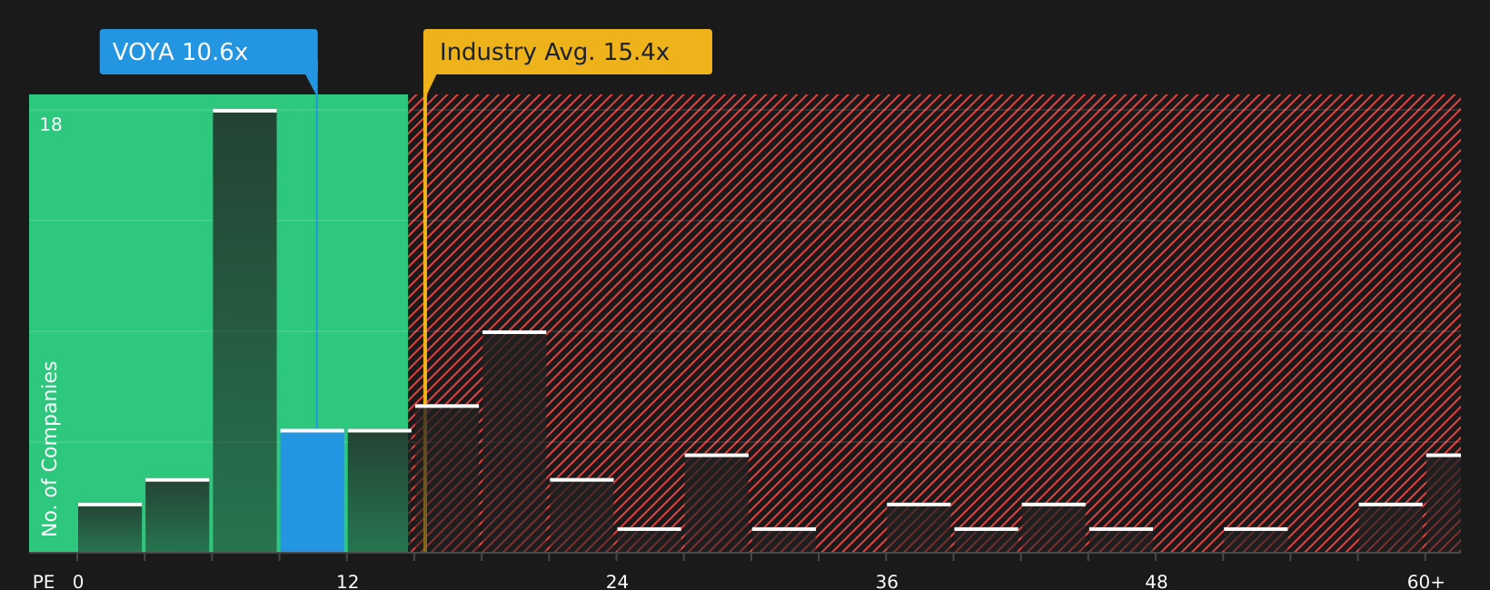Click the orange industry average vertical line

424,323
